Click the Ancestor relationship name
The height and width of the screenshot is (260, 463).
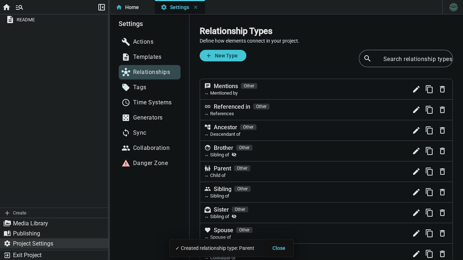[x=225, y=127]
